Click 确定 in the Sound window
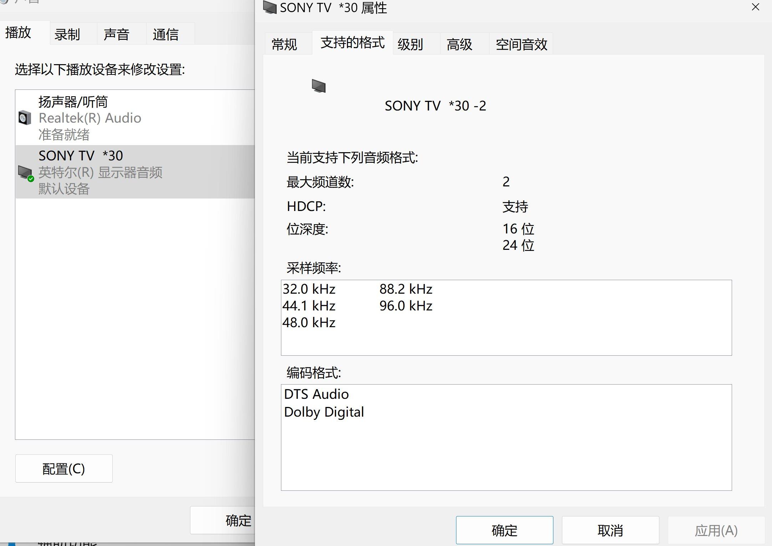772x546 pixels. click(223, 520)
